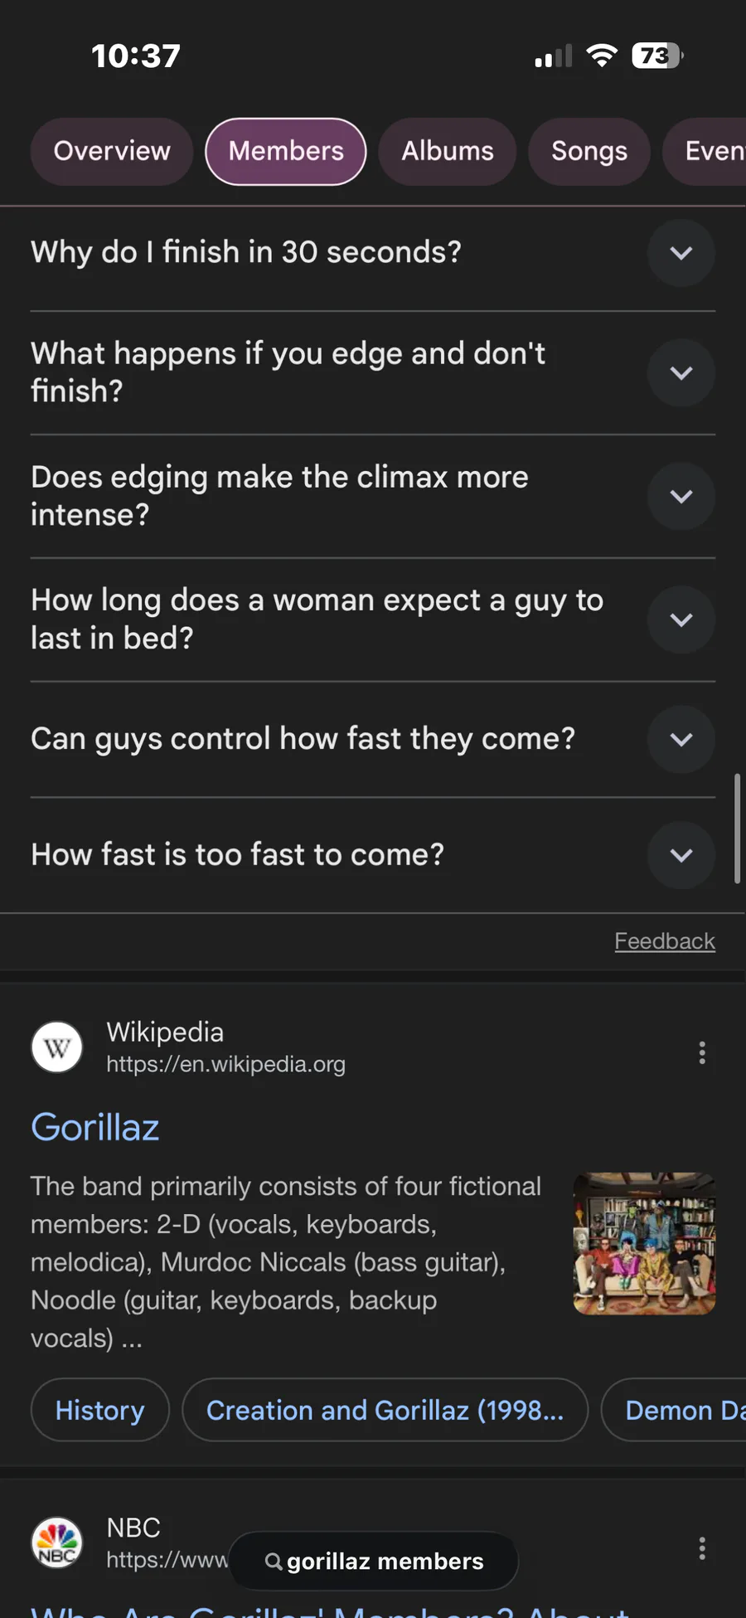The height and width of the screenshot is (1618, 746).
Task: Open the Wikipedia result options menu
Action: click(702, 1052)
